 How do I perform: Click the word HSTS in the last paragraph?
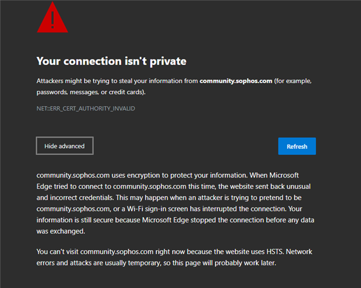click(x=275, y=251)
